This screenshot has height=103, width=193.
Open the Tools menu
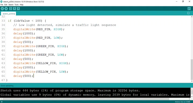point(16,5)
